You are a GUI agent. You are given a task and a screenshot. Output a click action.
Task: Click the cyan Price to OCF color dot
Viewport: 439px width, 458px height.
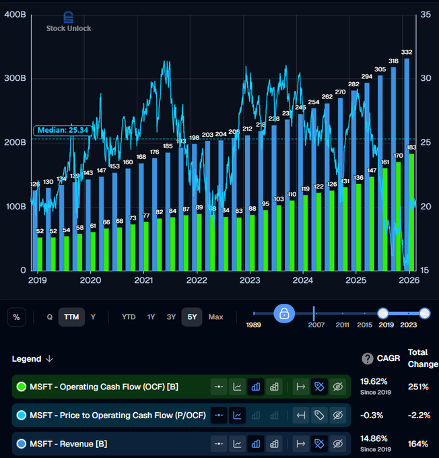click(x=22, y=415)
